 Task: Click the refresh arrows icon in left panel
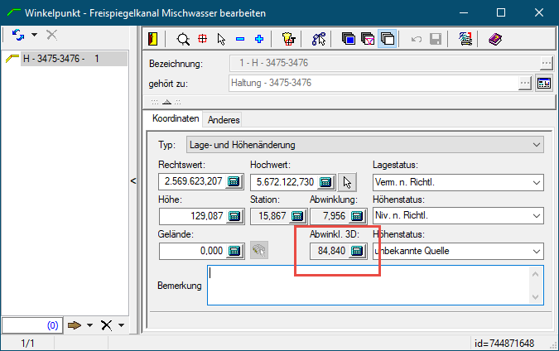[18, 35]
